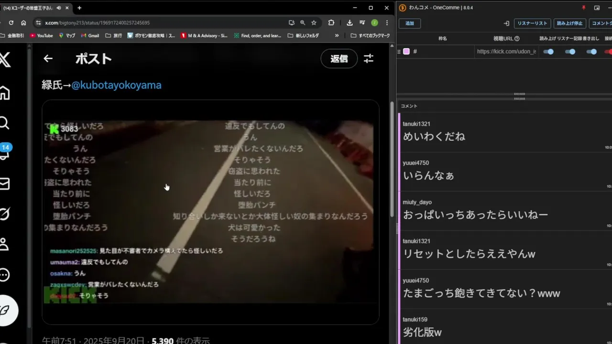Mute the tab audio speaker icon
Image resolution: width=612 pixels, height=344 pixels.
(58, 8)
